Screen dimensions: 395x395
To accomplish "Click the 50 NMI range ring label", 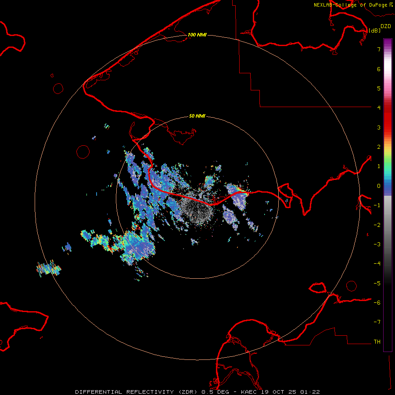I will 197,116.
